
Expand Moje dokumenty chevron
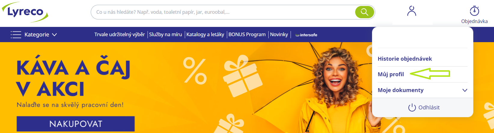tap(465, 90)
